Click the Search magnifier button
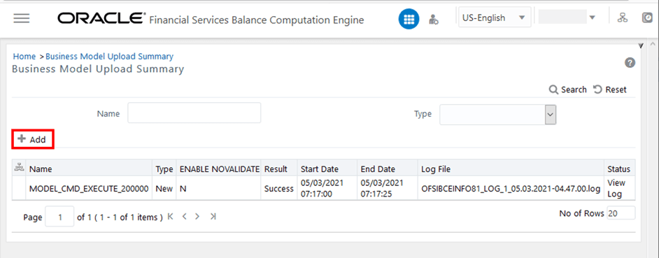The image size is (659, 258). pyautogui.click(x=568, y=89)
